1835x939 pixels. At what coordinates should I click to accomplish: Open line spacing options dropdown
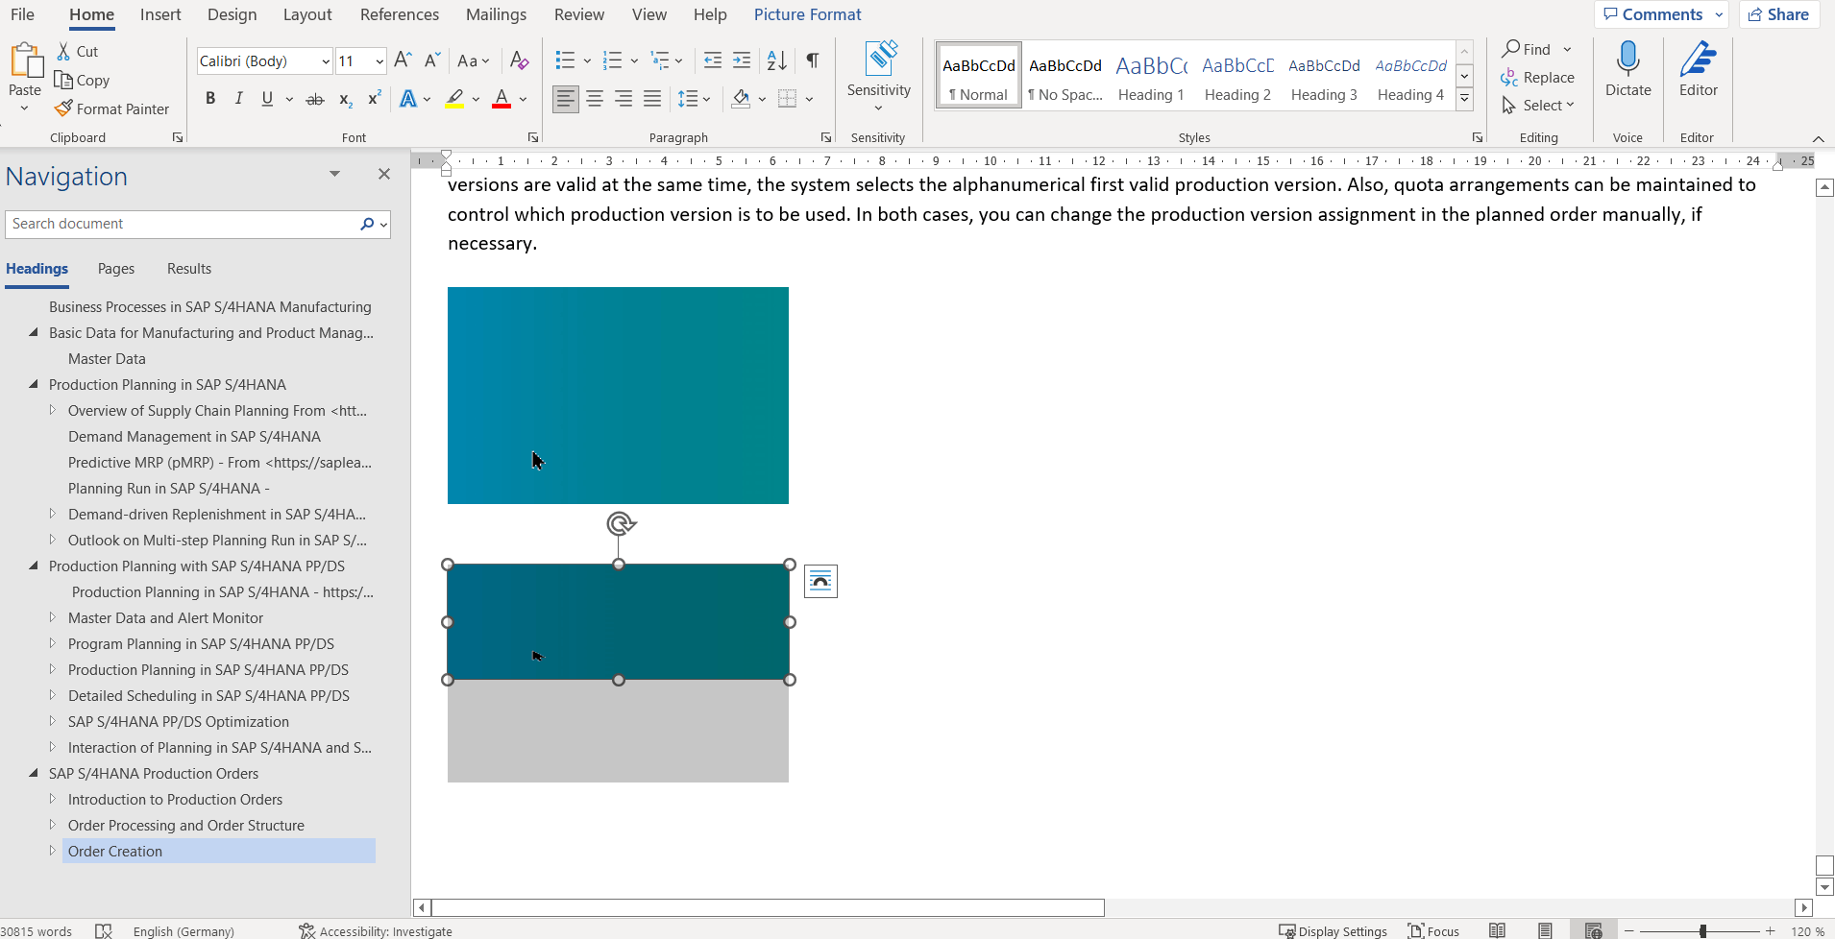(694, 98)
